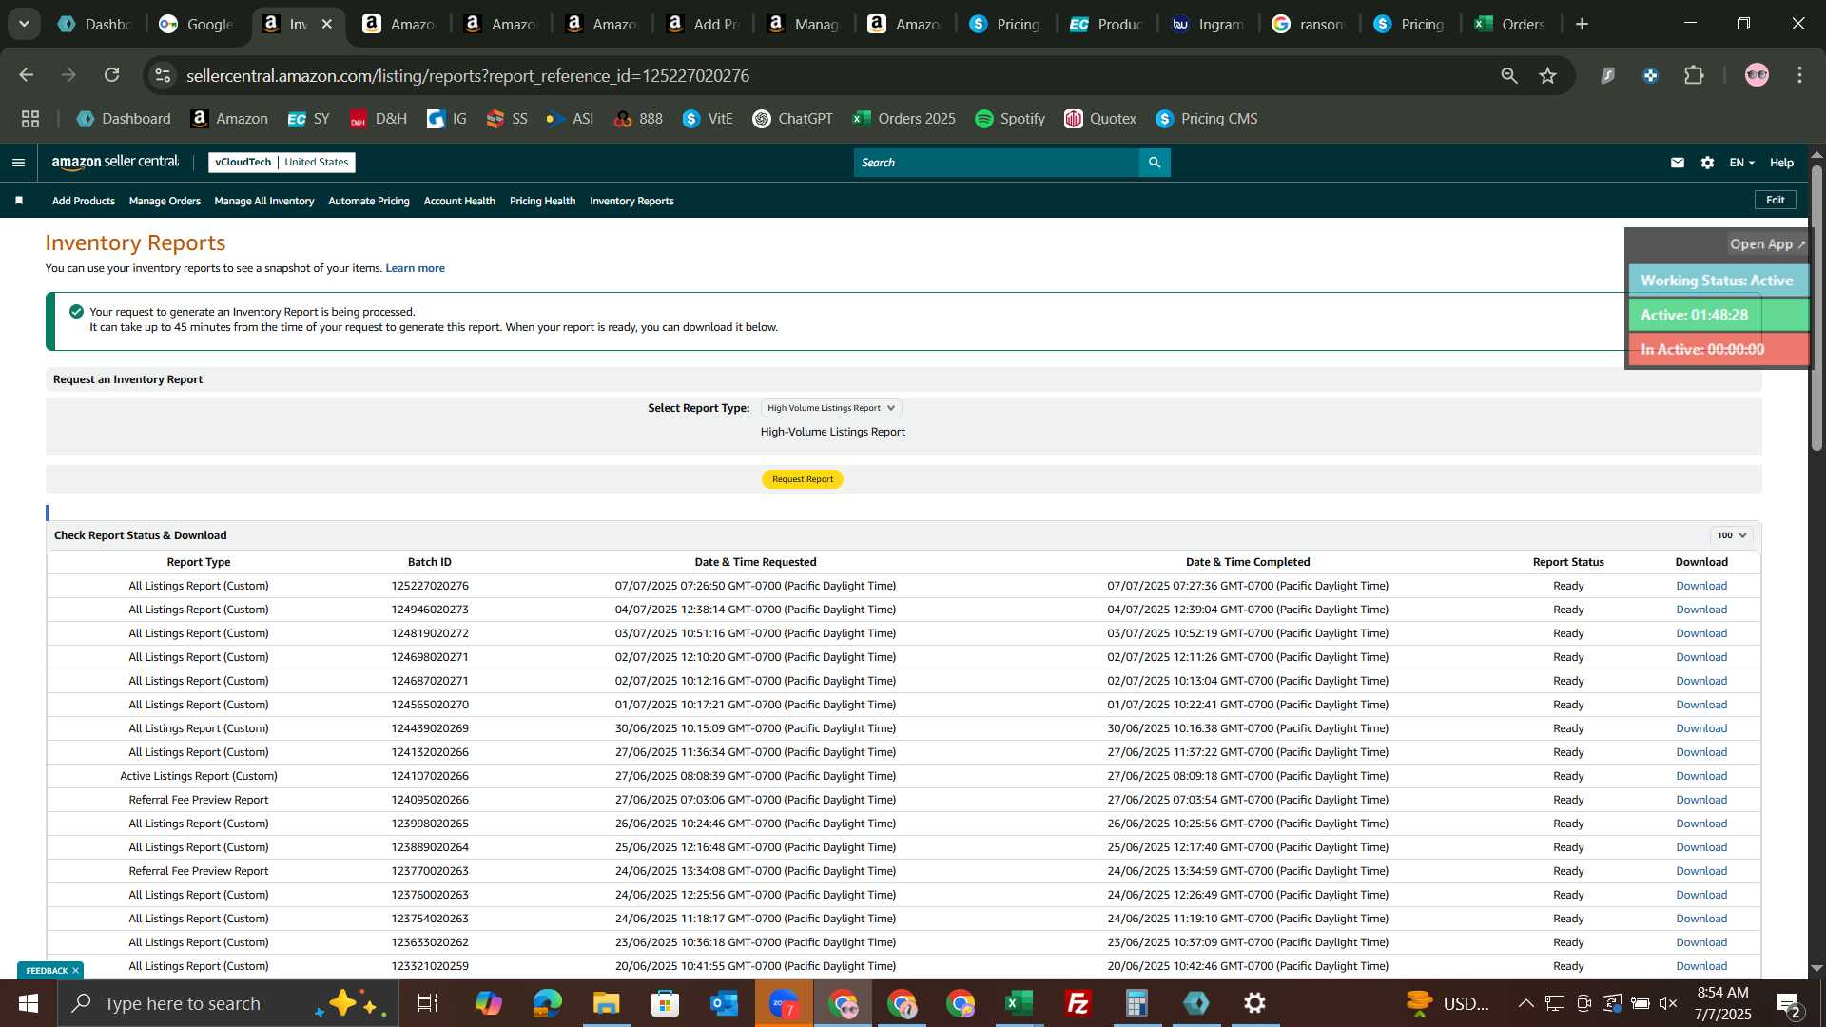This screenshot has height=1027, width=1826.
Task: Open the notification center icon
Action: tap(1788, 1003)
